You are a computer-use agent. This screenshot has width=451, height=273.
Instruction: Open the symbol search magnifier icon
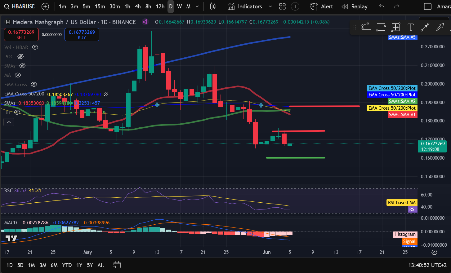click(x=7, y=7)
